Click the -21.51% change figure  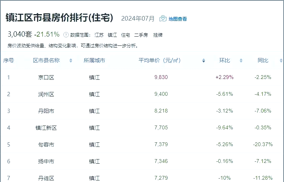[47, 34]
